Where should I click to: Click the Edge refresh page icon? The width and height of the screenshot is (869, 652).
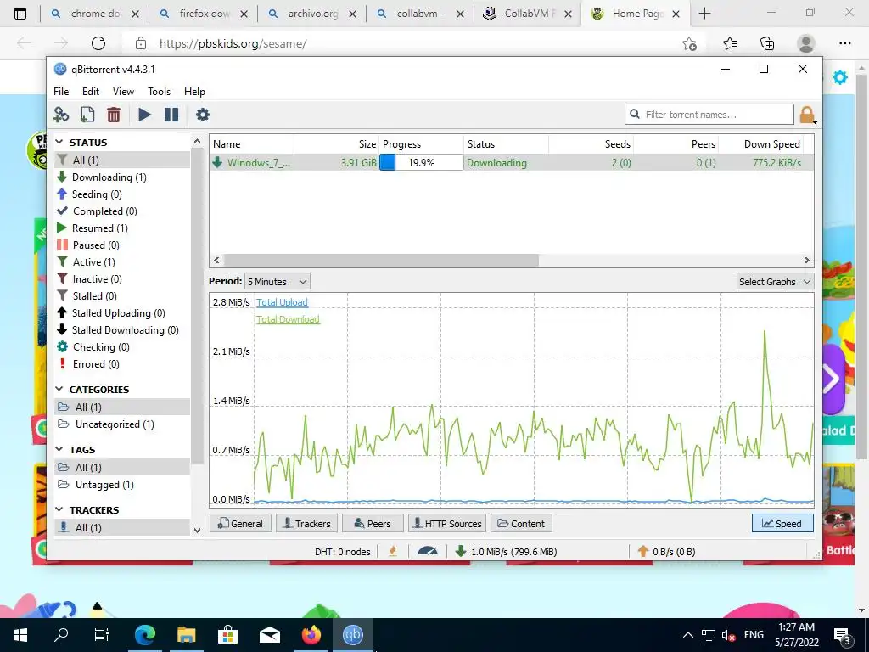[98, 43]
